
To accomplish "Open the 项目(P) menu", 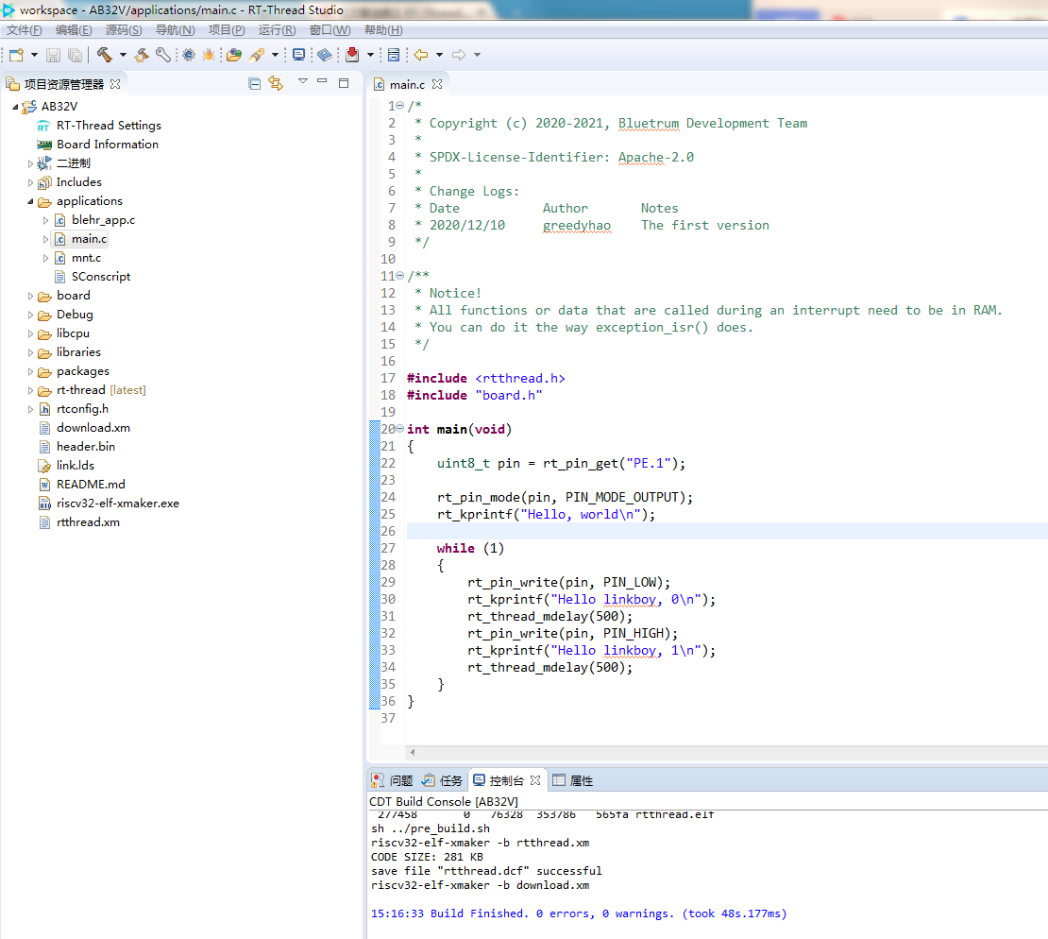I will pos(227,30).
